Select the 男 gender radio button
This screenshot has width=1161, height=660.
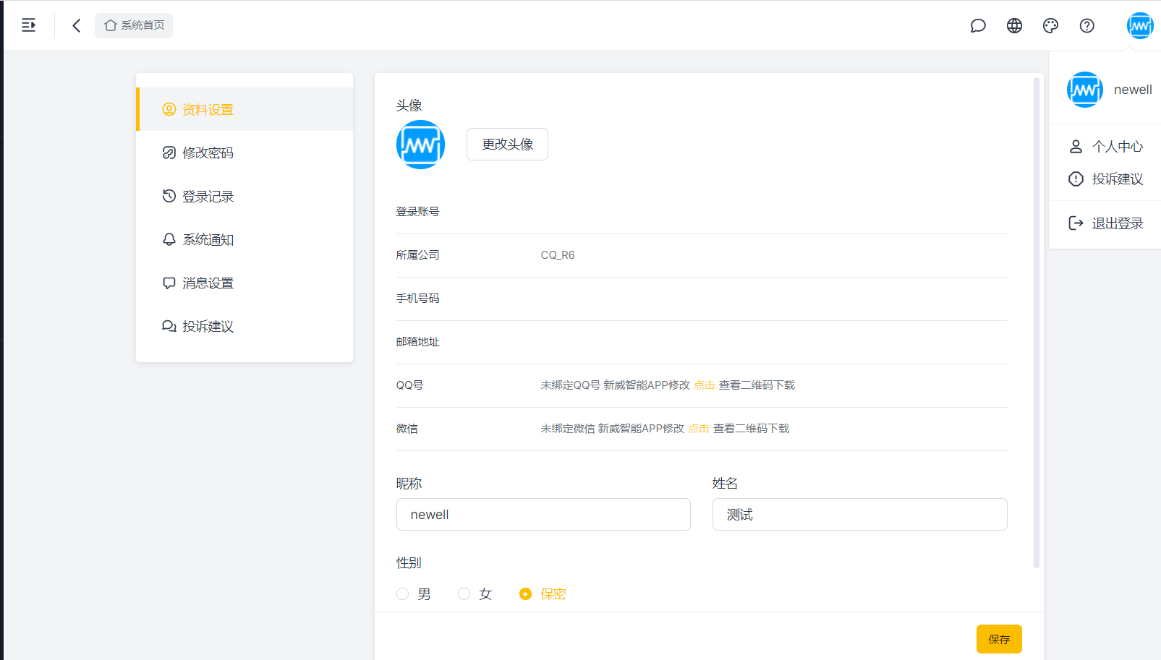403,594
